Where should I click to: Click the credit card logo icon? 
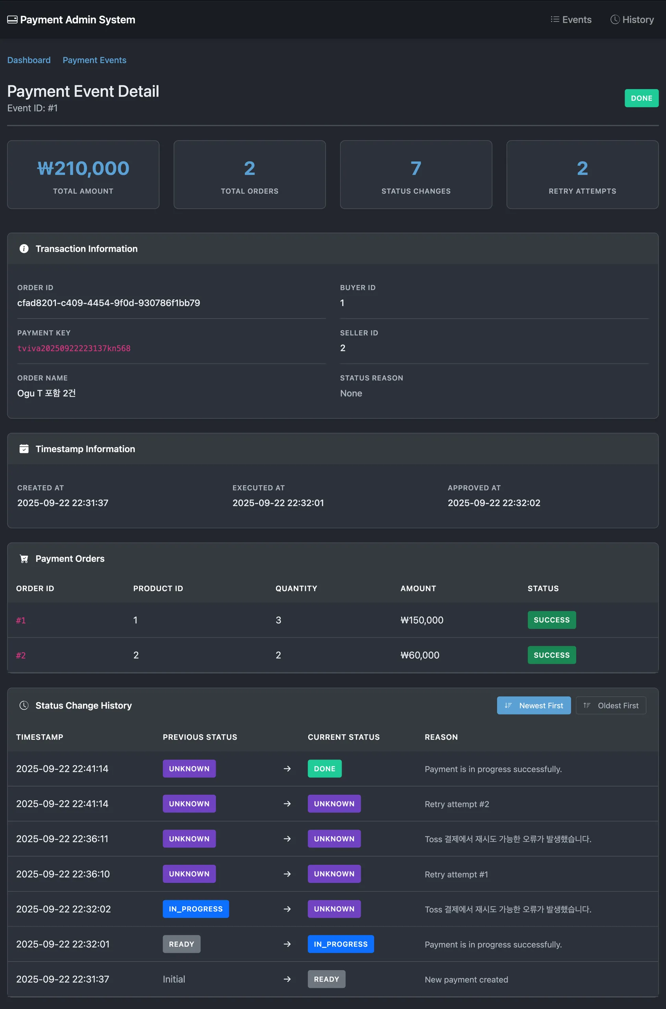coord(12,20)
